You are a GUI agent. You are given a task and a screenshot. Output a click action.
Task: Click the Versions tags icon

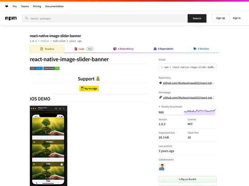point(195,49)
